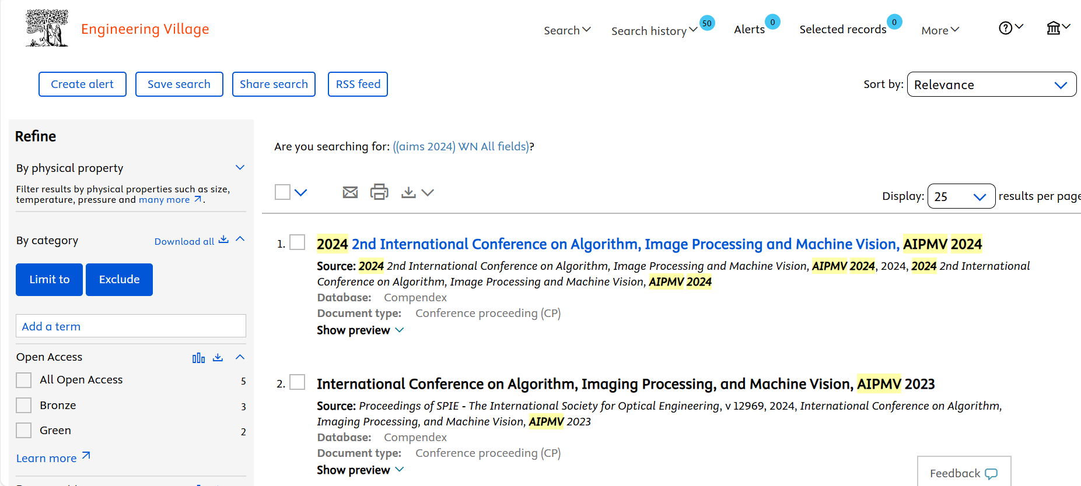The height and width of the screenshot is (486, 1081).
Task: Open the Search menu
Action: coord(567,30)
